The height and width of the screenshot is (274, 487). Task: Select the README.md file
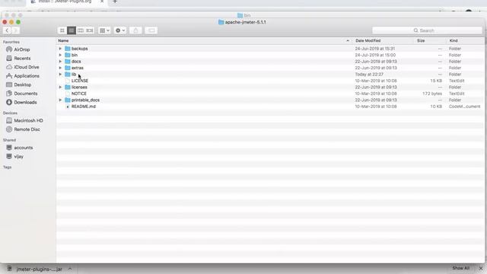click(83, 107)
